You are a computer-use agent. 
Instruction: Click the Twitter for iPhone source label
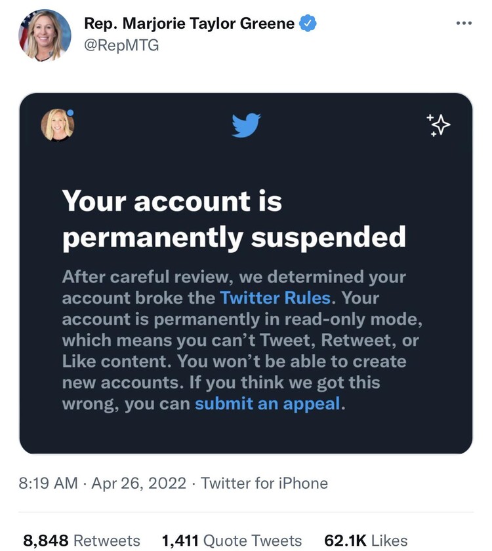click(264, 484)
